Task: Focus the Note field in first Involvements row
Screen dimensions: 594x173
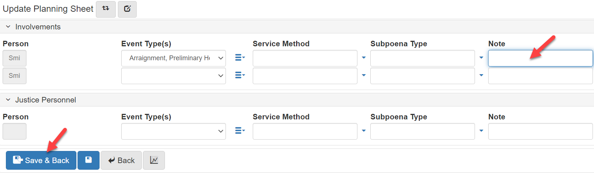Action: (540, 58)
